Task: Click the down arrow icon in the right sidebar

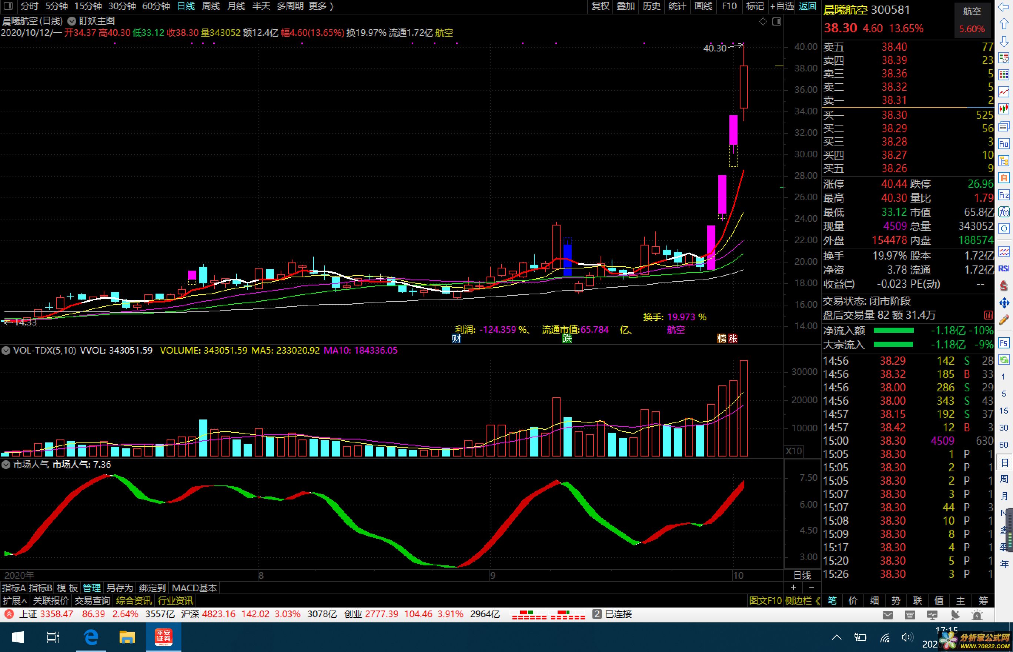Action: pyautogui.click(x=1004, y=41)
